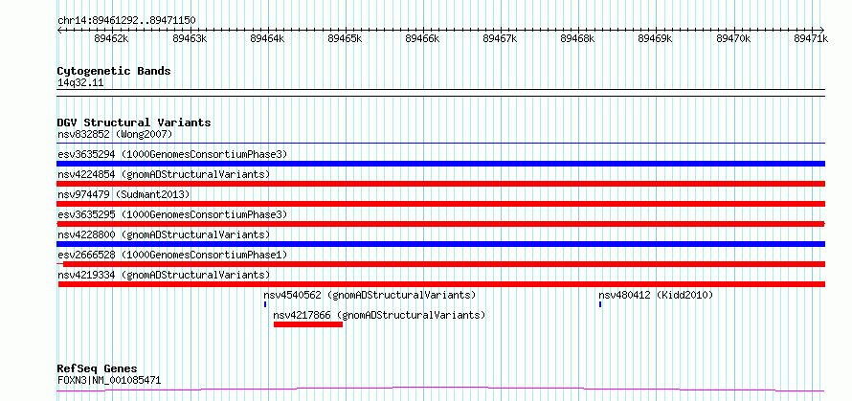Click the Cytogenetic Bands track title

(x=114, y=71)
